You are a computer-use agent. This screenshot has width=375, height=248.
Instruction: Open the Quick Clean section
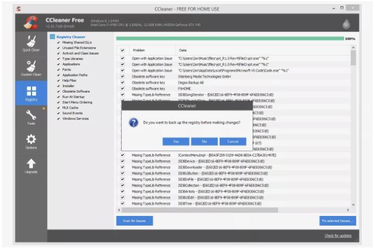click(31, 44)
